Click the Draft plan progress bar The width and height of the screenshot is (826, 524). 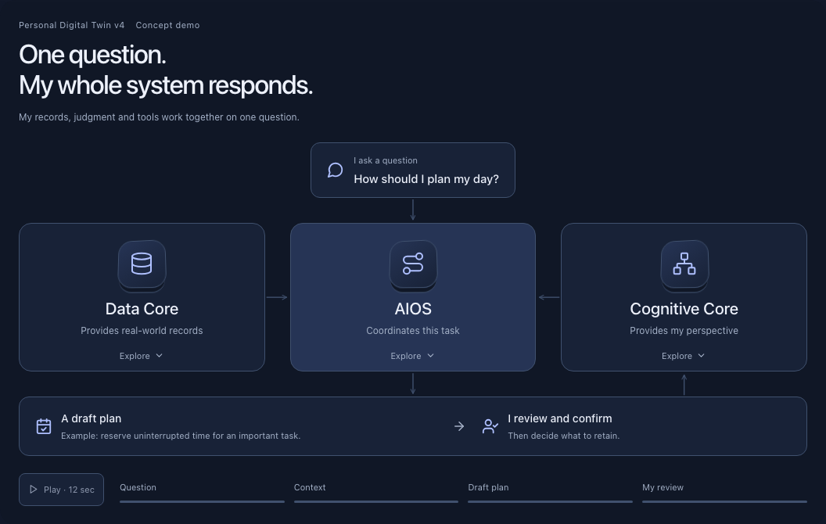pyautogui.click(x=550, y=501)
